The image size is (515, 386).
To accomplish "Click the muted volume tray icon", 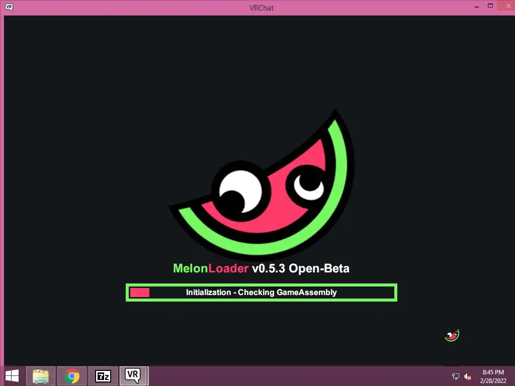I will pyautogui.click(x=468, y=376).
